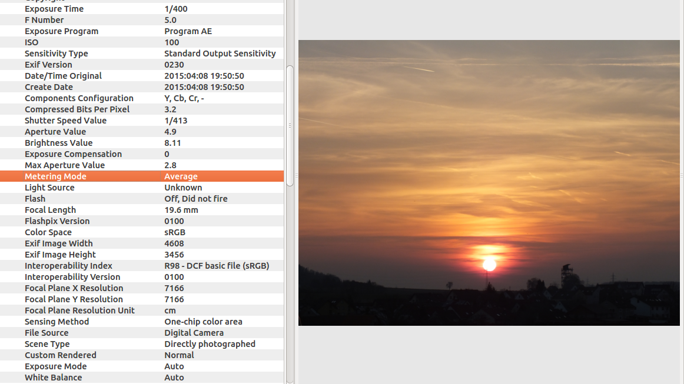Select the Max Aperture Value row
Viewport: 684px width, 384px height.
point(142,165)
